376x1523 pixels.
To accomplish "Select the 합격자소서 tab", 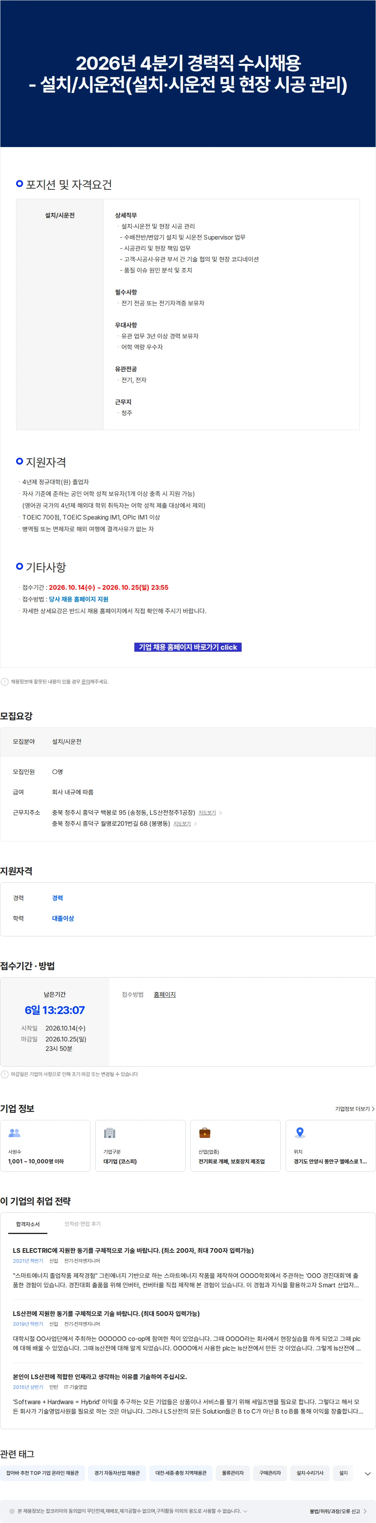I will (x=28, y=1224).
